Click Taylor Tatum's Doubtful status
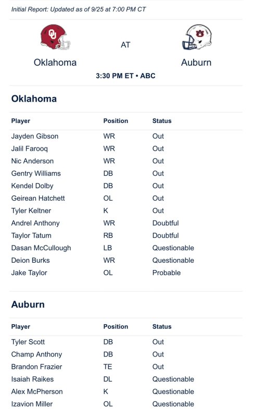 pyautogui.click(x=166, y=236)
